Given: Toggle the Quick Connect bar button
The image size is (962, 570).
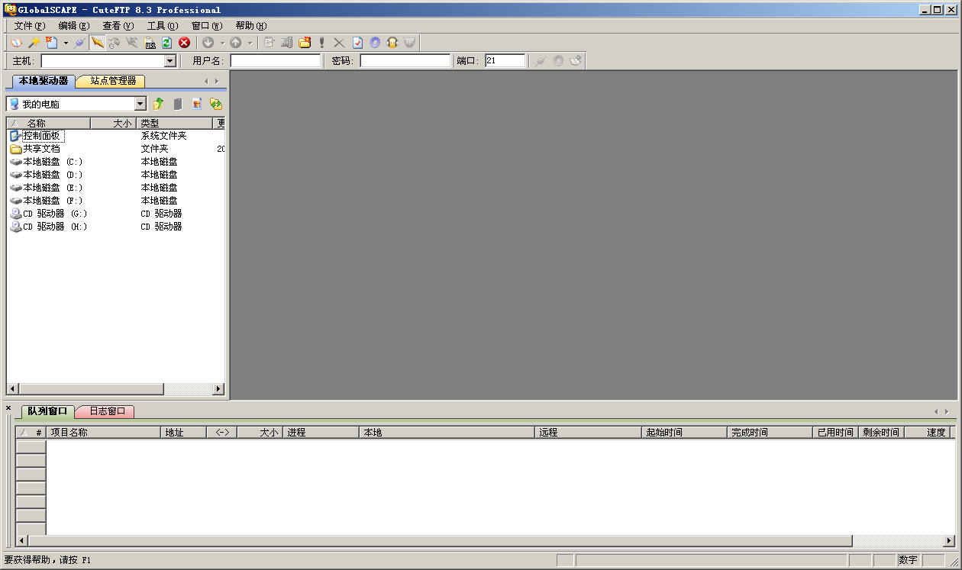Looking at the screenshot, I should coord(97,43).
